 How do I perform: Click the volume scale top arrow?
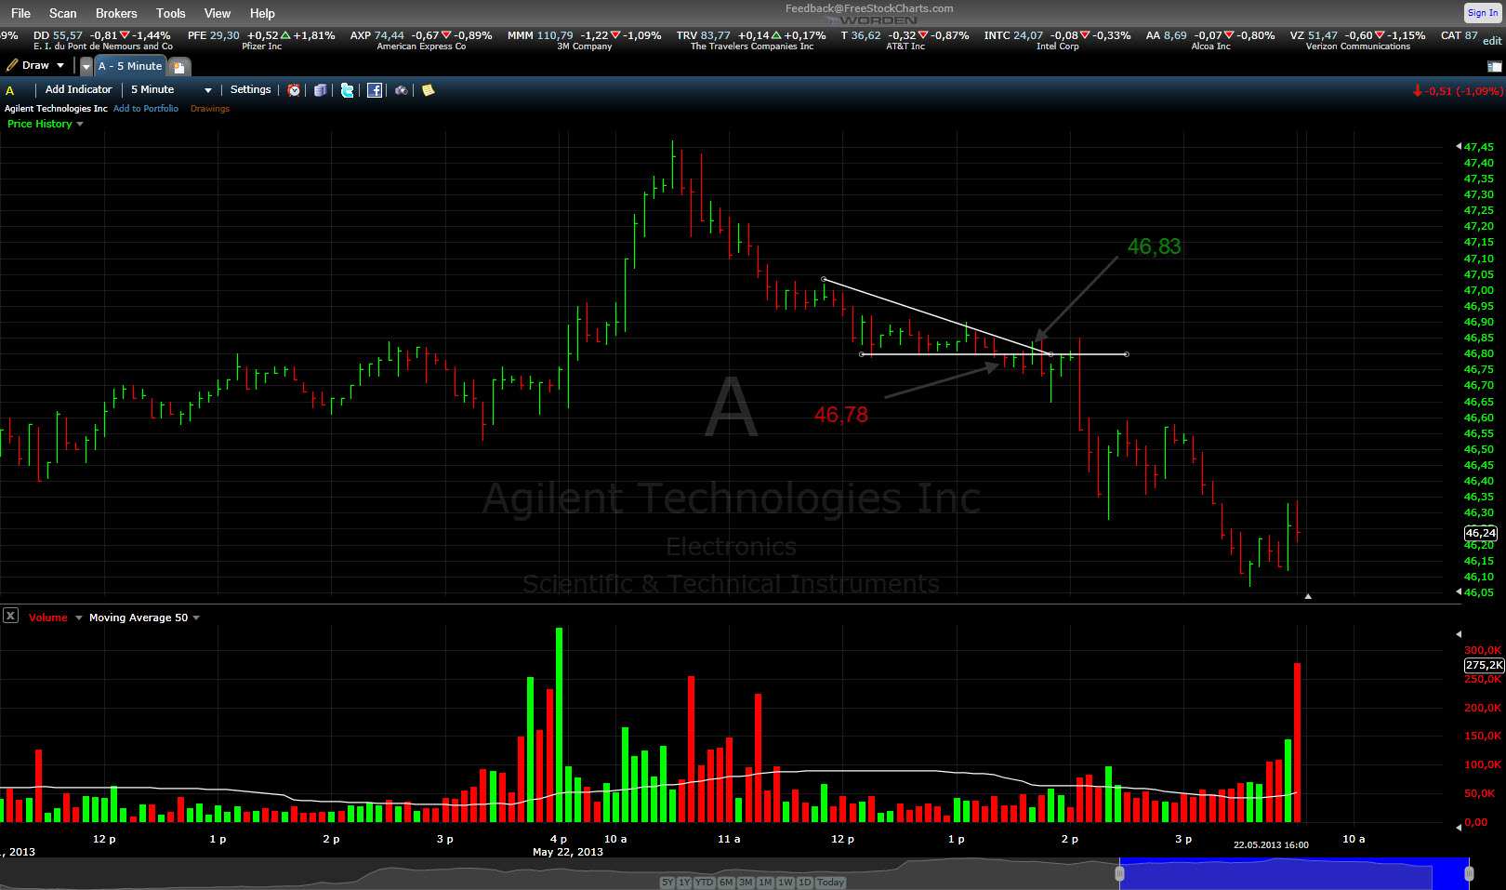point(1459,634)
